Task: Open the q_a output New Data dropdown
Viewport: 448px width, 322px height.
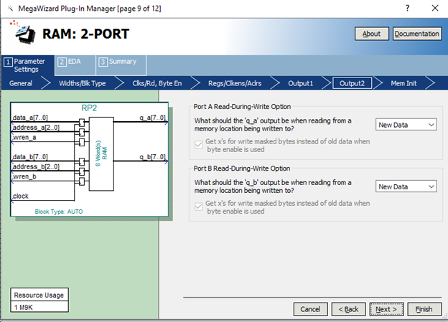Action: click(x=406, y=125)
